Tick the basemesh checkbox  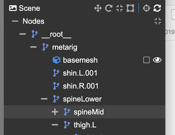coord(146,60)
